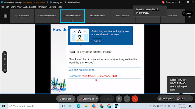Click the sharing icon under AARON ALEX RAYMOND
The image size is (195, 109).
(72, 21)
